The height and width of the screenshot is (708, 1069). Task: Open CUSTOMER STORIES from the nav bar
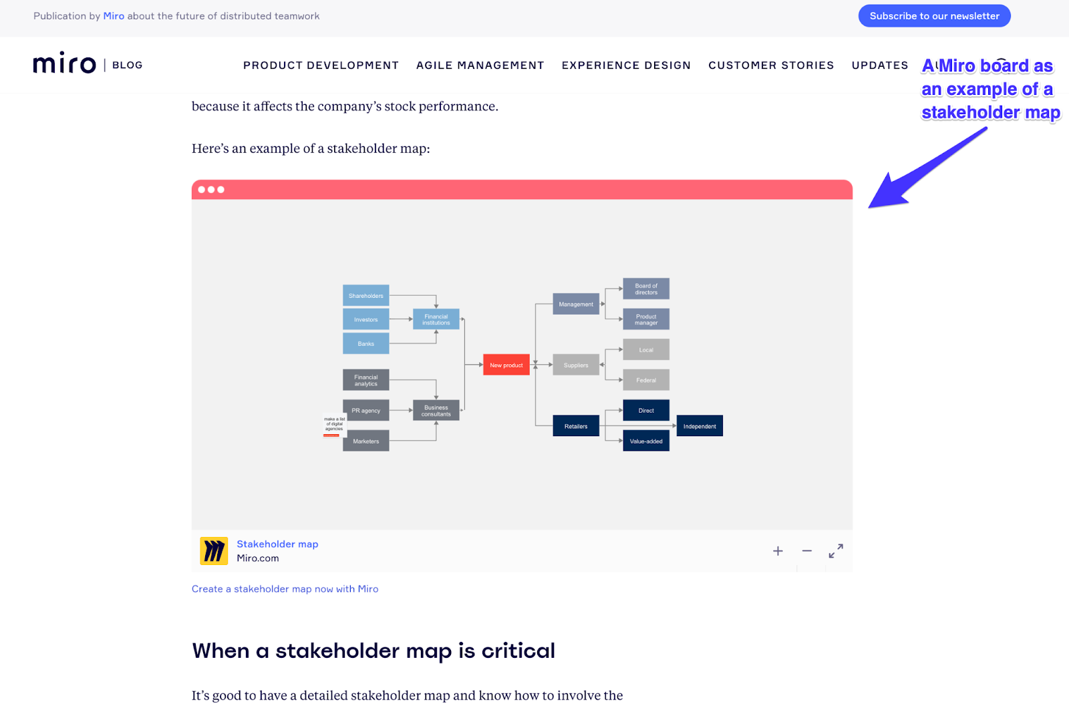click(771, 65)
